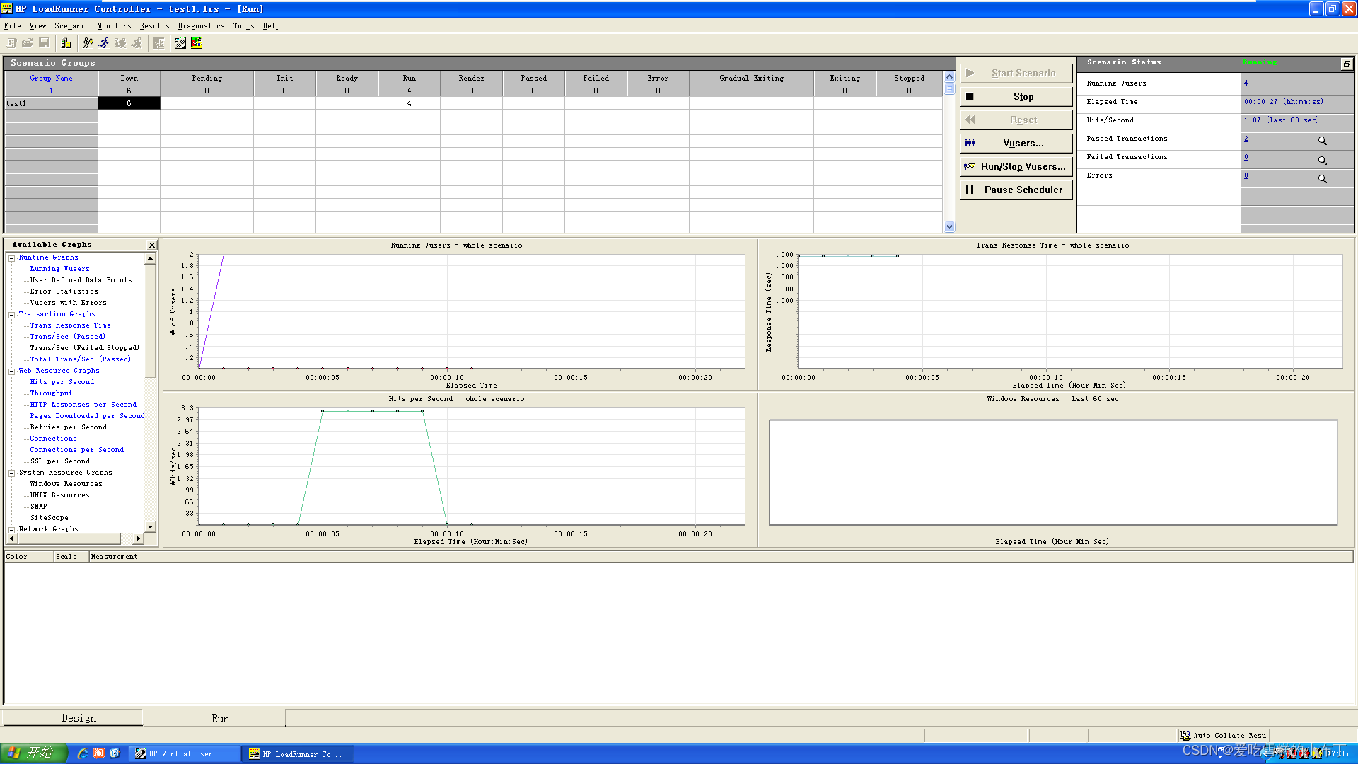The image size is (1358, 764).
Task: Collapse the Runtime Graphs tree node
Action: click(11, 258)
